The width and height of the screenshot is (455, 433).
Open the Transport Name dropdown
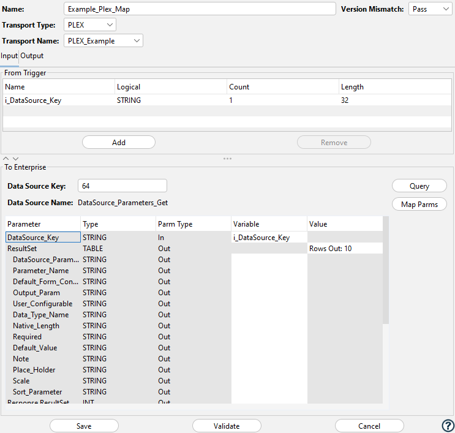(x=103, y=40)
